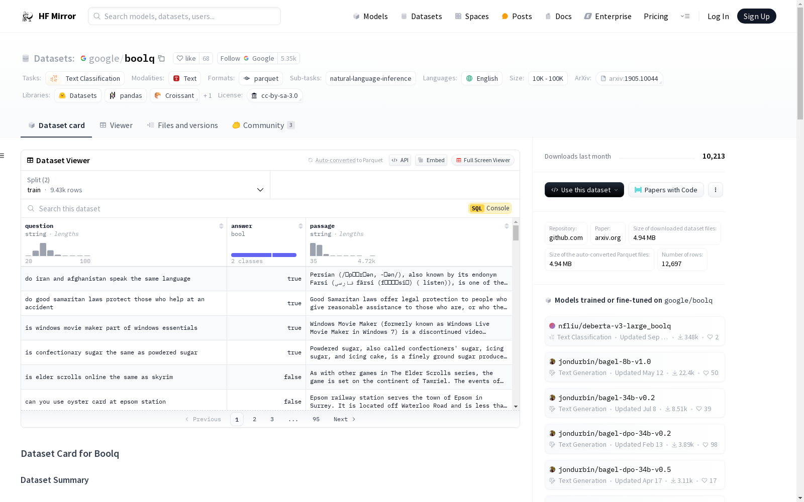Open the three-dot options menu beside Papers with Code

716,190
